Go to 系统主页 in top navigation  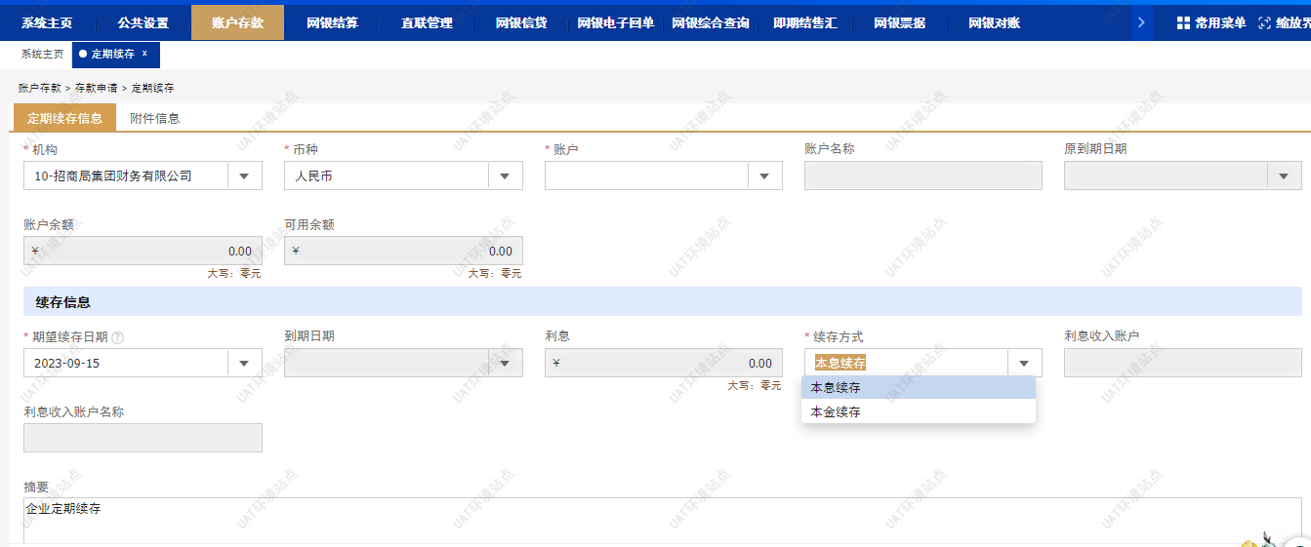coord(47,22)
